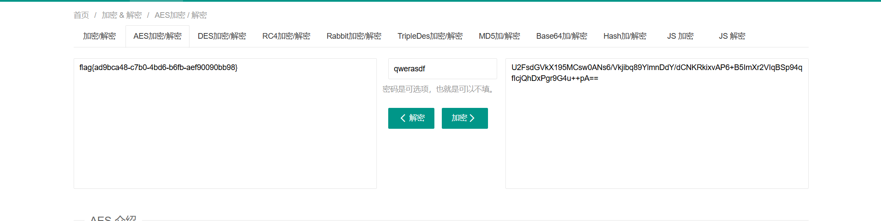This screenshot has height=221, width=881.
Task: Switch to the Base64加/解密 tab
Action: coord(562,36)
